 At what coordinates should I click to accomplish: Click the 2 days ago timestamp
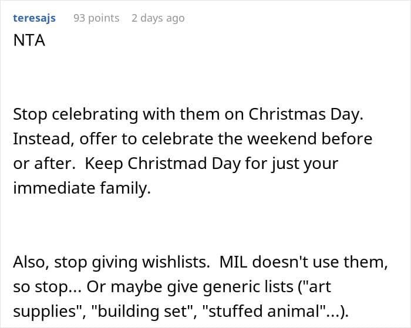click(157, 18)
